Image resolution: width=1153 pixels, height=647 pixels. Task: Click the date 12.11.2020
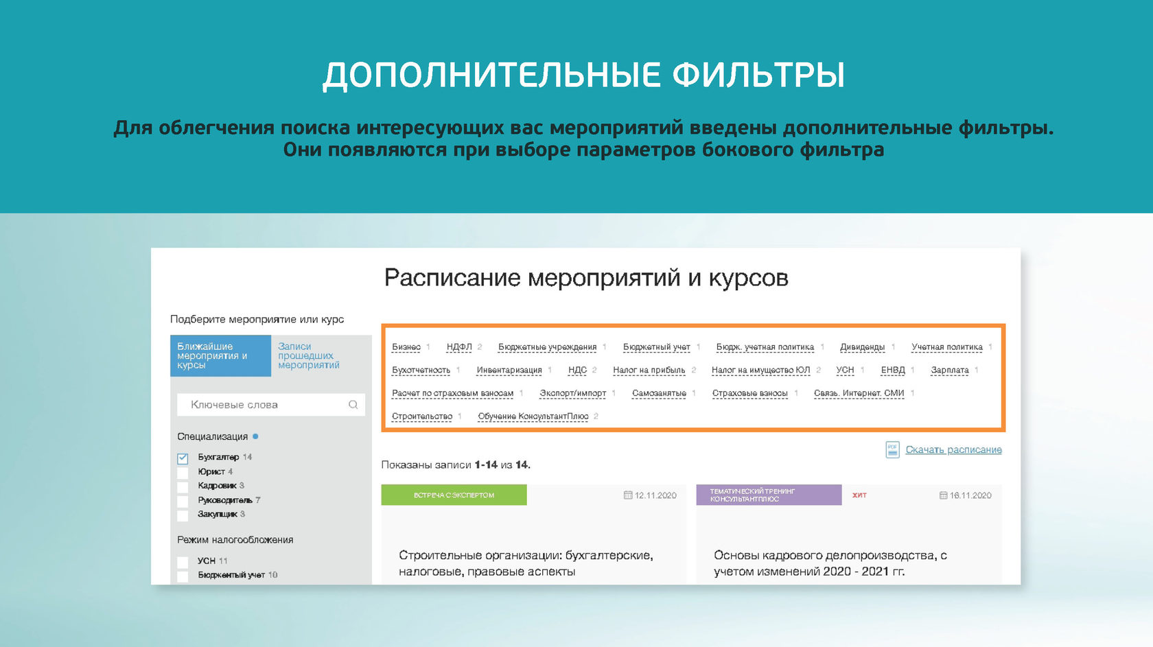click(x=655, y=495)
